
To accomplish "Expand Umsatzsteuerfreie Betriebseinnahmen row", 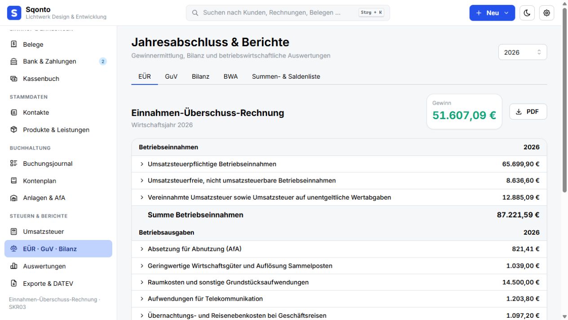I will point(339,181).
